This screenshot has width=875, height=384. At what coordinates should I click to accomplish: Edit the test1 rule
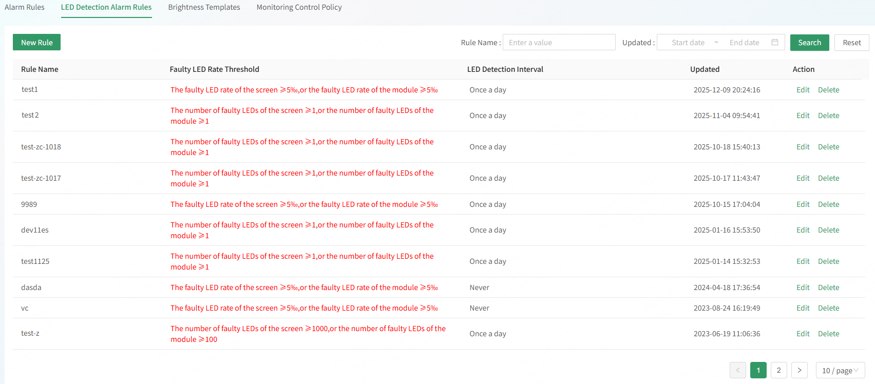click(803, 90)
